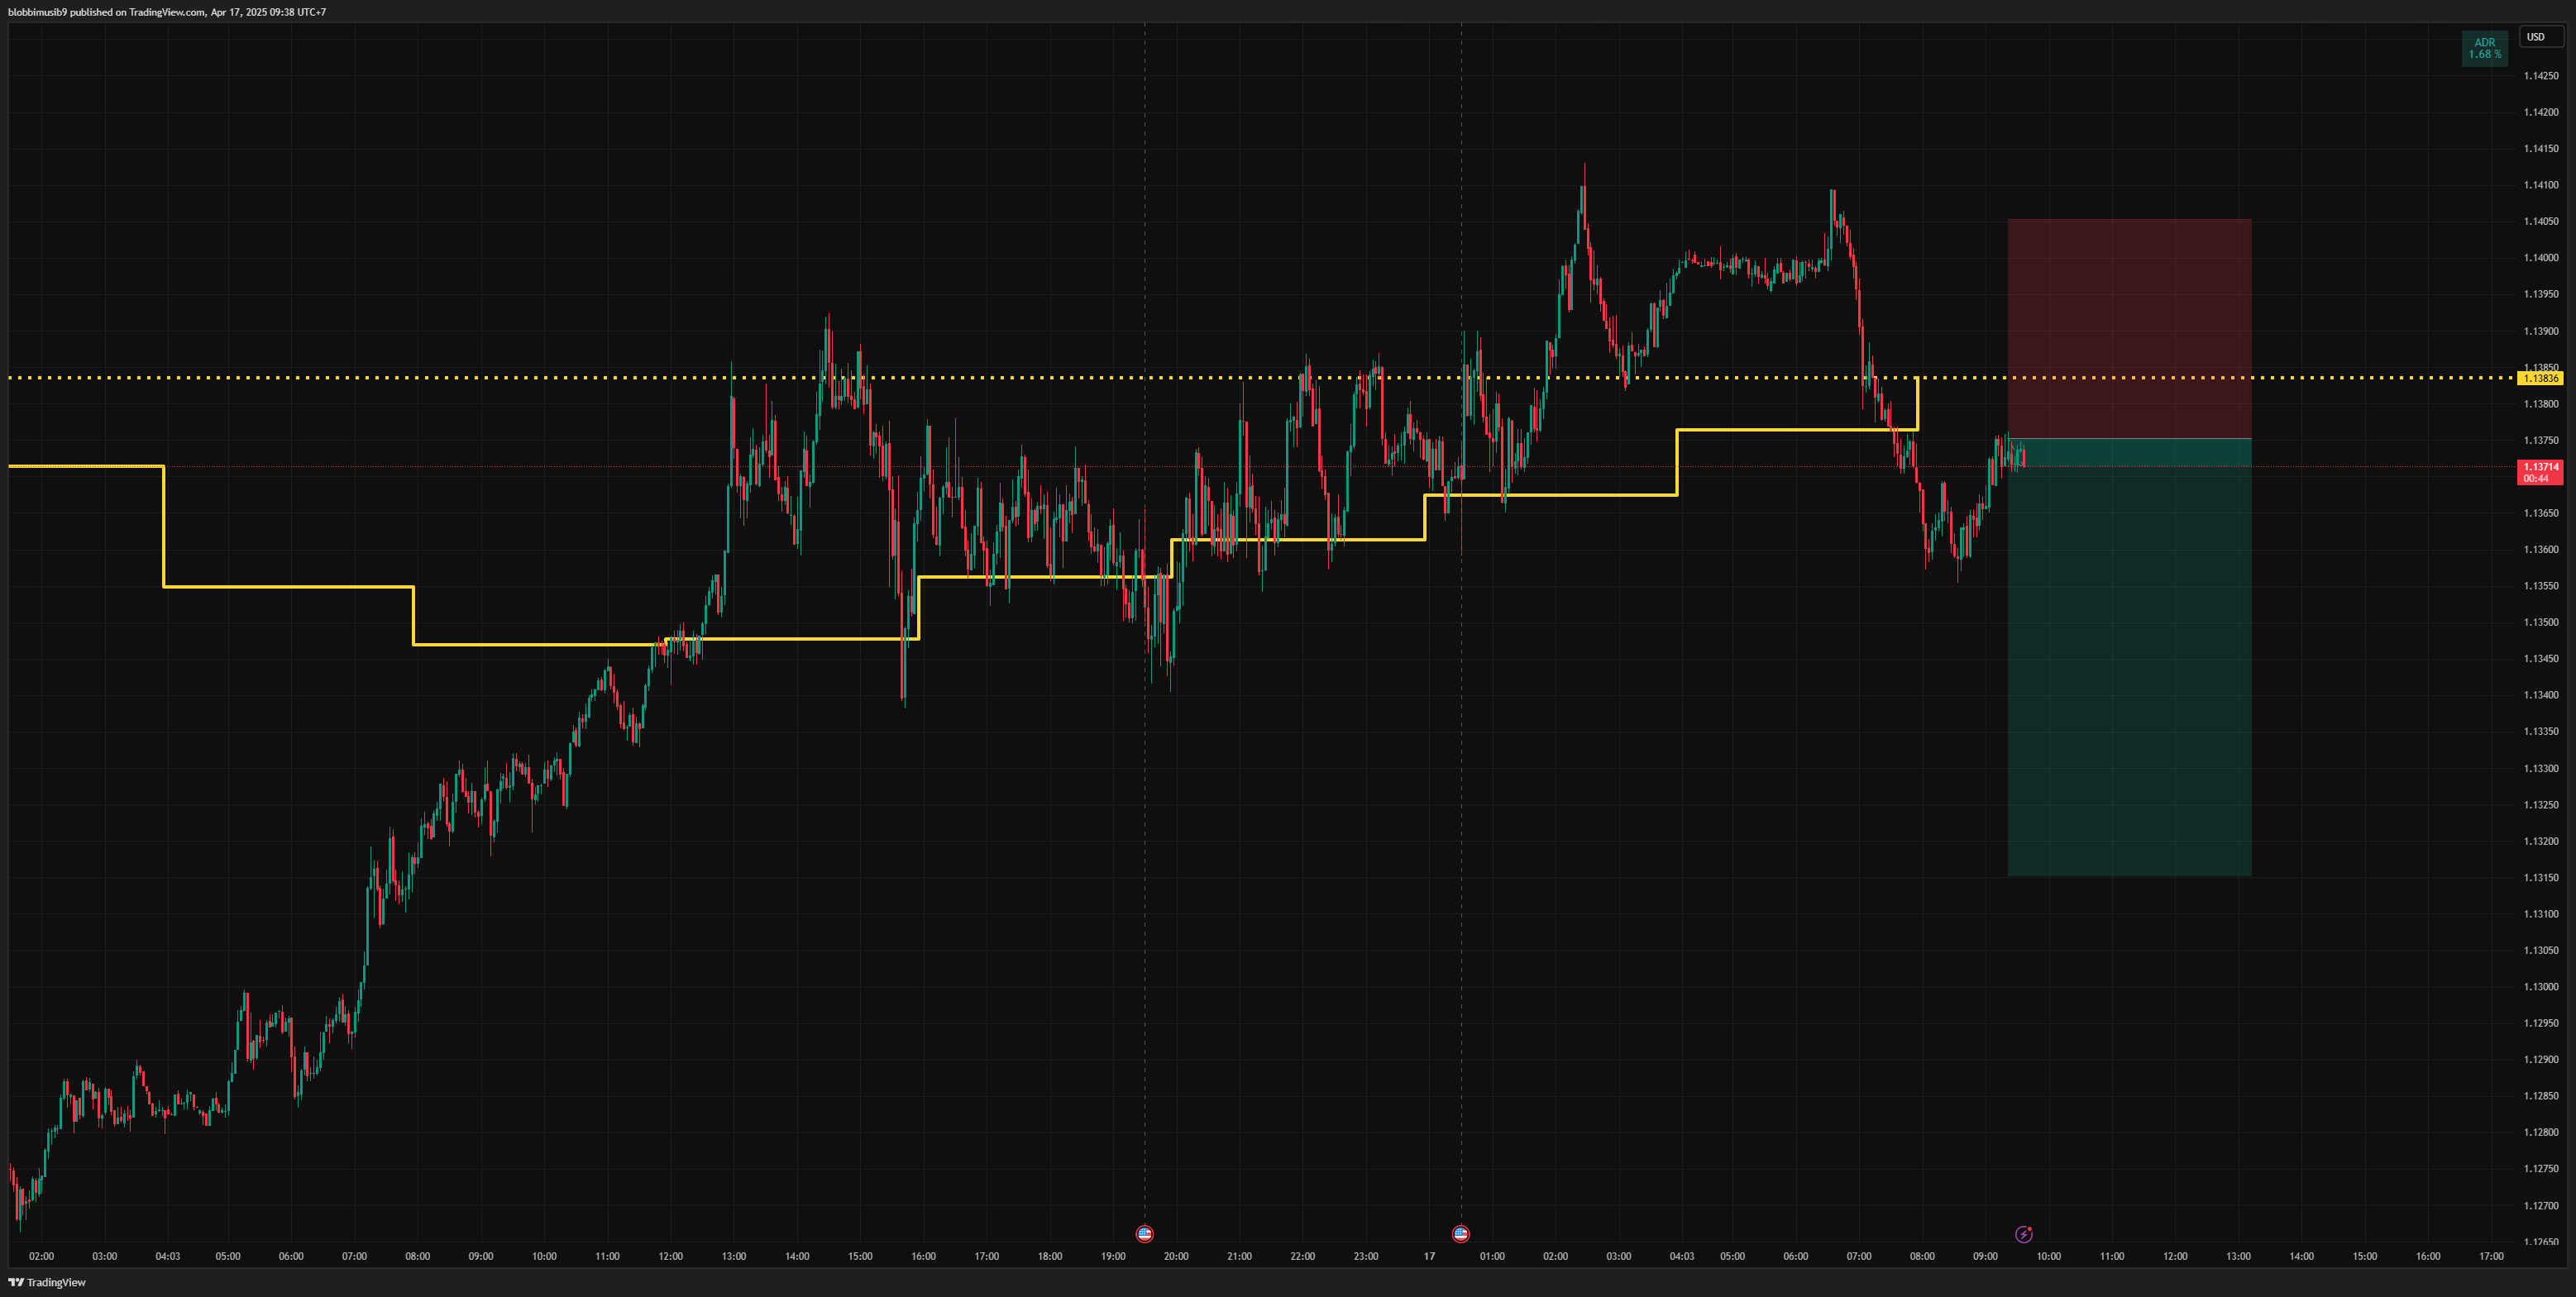
Task: Click the 23:00 time axis label
Action: [x=1366, y=1256]
